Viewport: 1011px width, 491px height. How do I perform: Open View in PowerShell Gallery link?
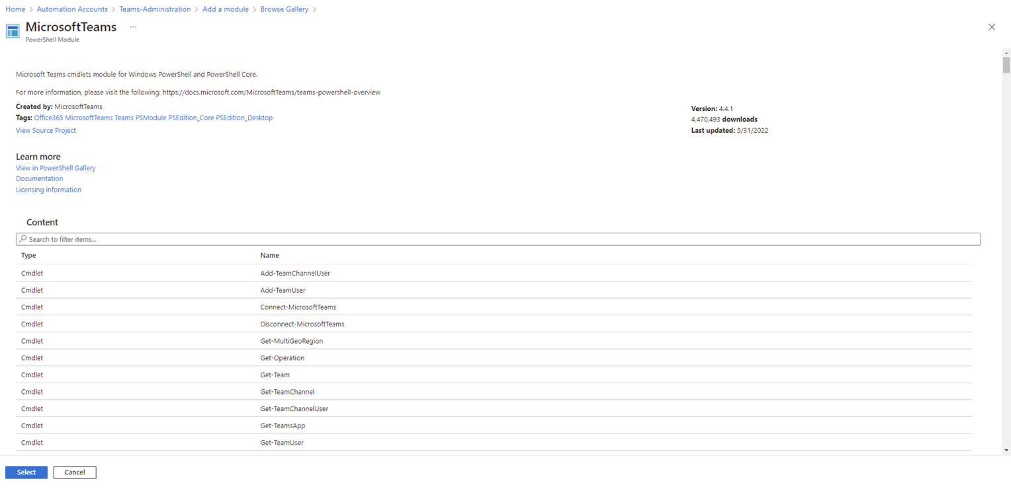pyautogui.click(x=56, y=168)
